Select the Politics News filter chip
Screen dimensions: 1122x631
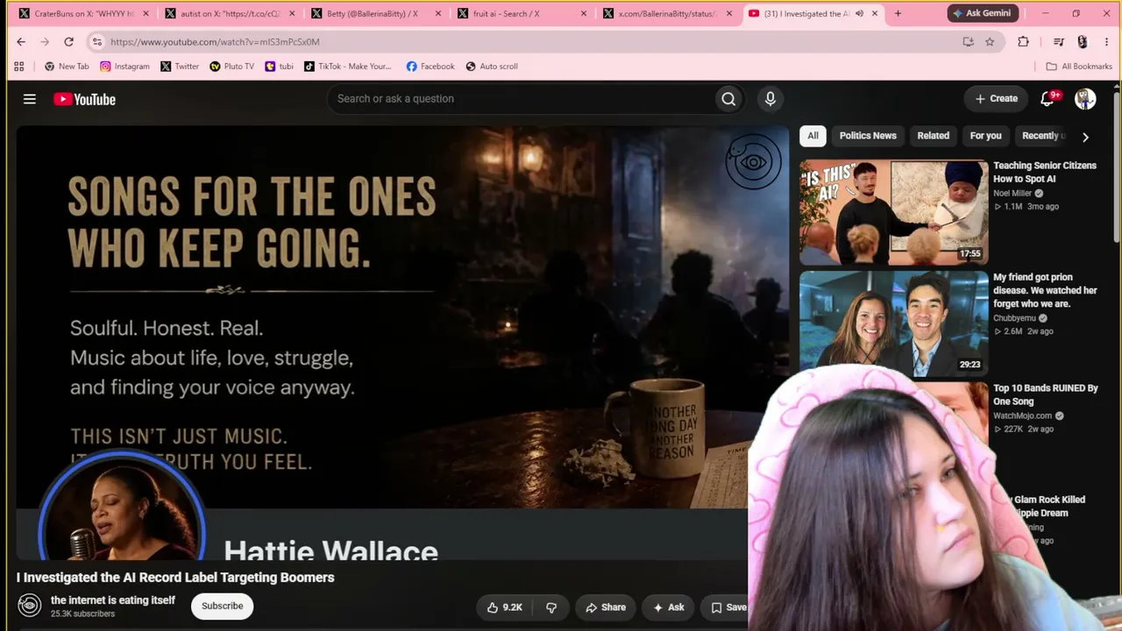pyautogui.click(x=868, y=136)
